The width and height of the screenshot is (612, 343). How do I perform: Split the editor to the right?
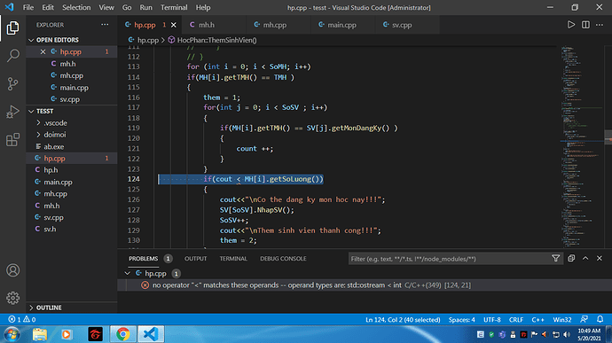[x=585, y=25]
